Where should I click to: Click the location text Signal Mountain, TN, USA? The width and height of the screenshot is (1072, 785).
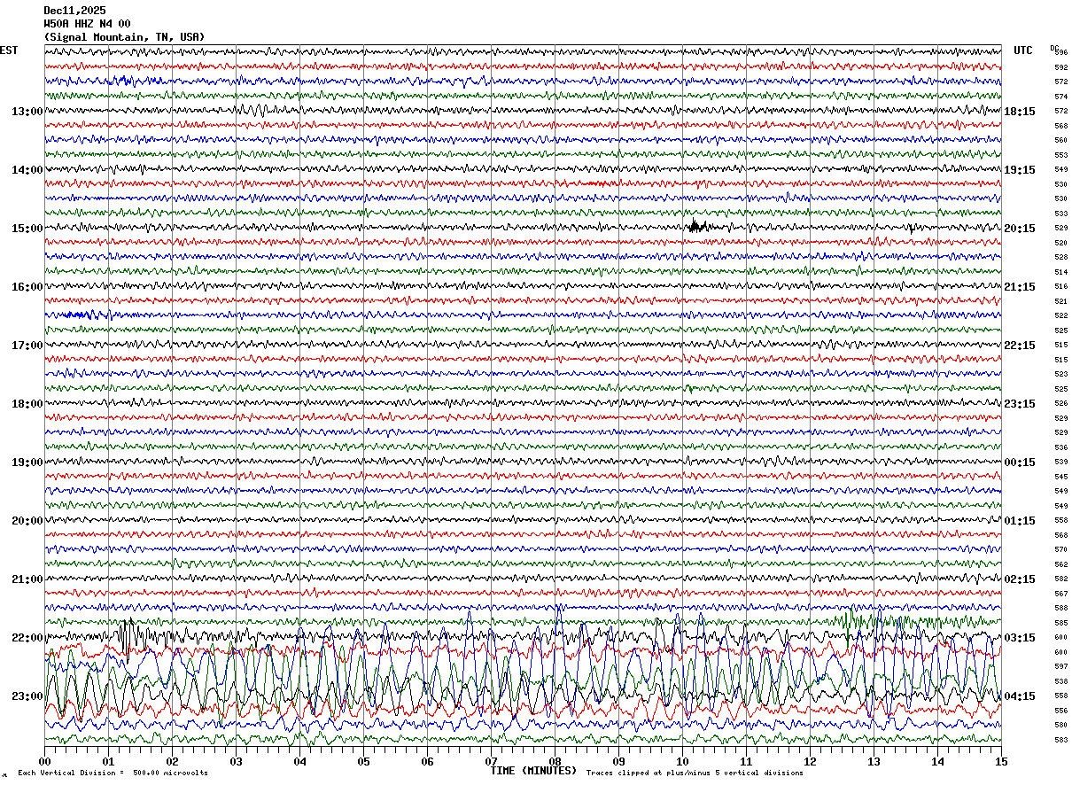coord(124,37)
